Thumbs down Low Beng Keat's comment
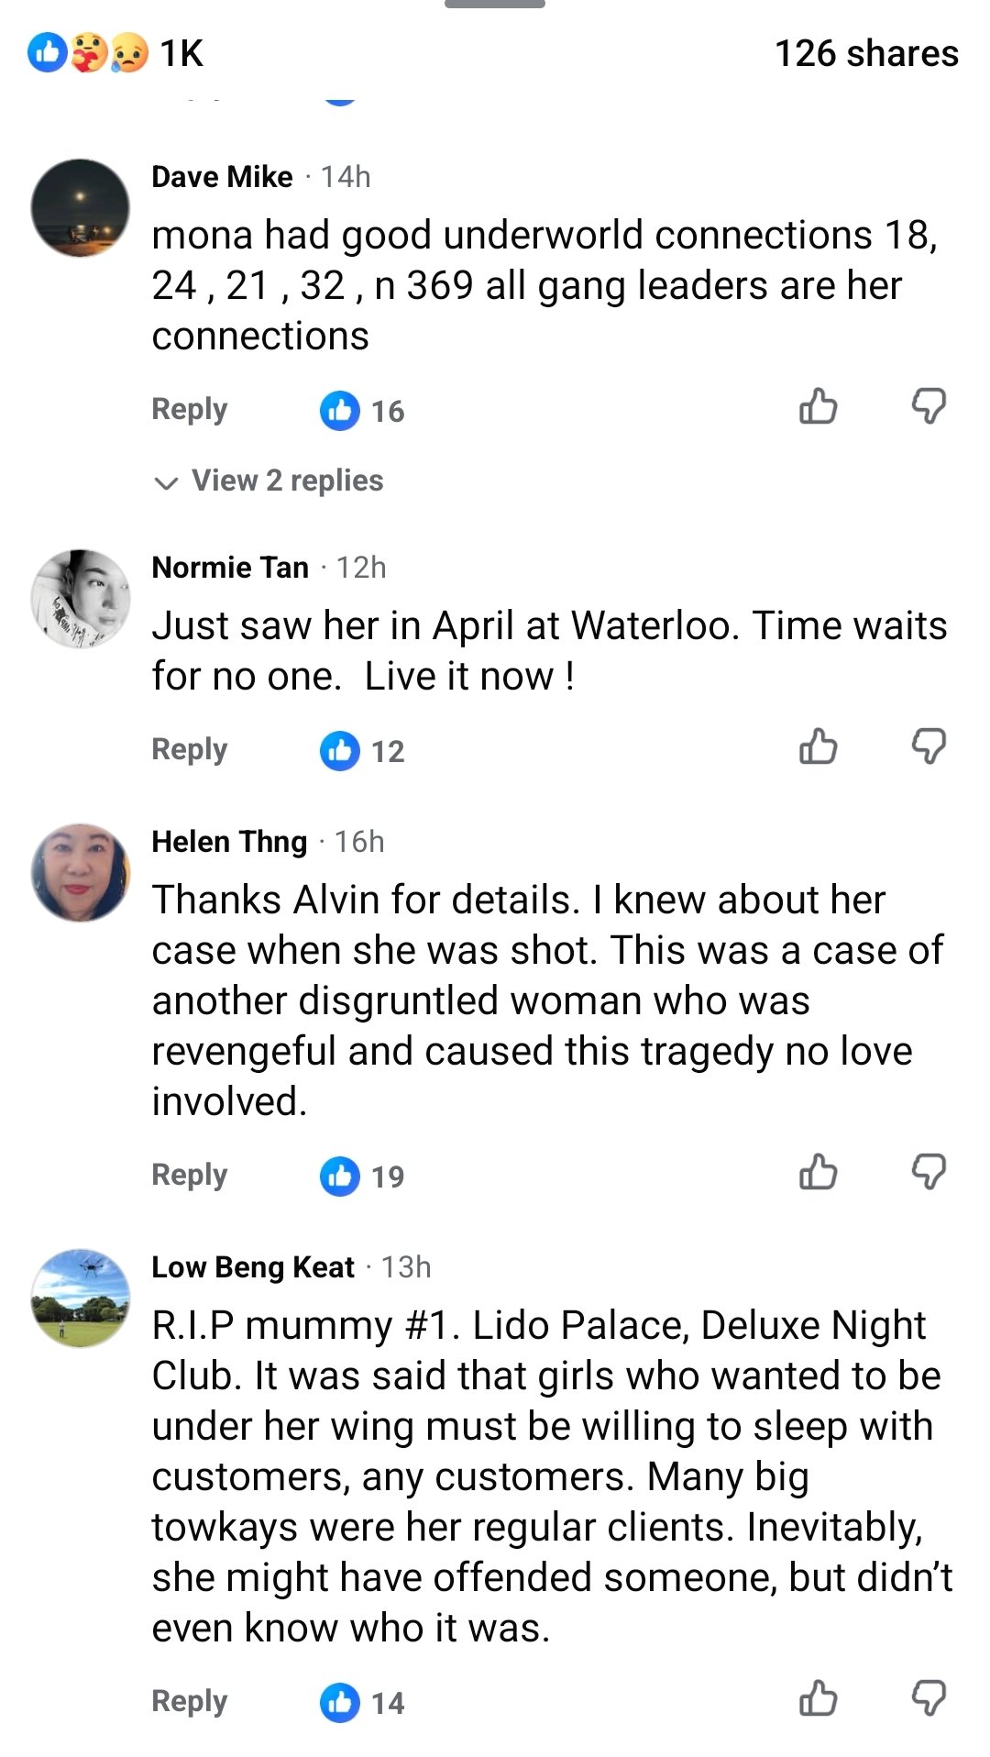This screenshot has width=990, height=1757. pos(929,1698)
